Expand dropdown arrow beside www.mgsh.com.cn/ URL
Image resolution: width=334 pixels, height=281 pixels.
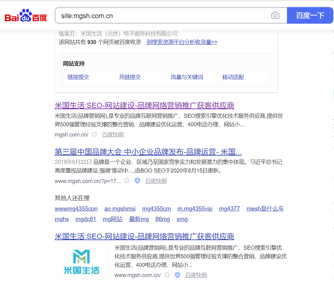167,275
